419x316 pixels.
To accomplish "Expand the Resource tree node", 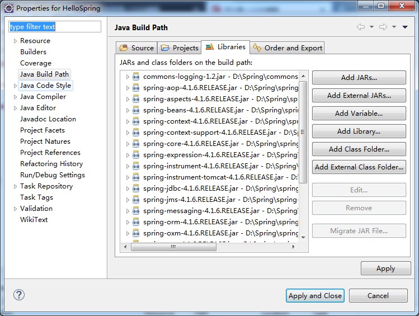I will pos(15,41).
